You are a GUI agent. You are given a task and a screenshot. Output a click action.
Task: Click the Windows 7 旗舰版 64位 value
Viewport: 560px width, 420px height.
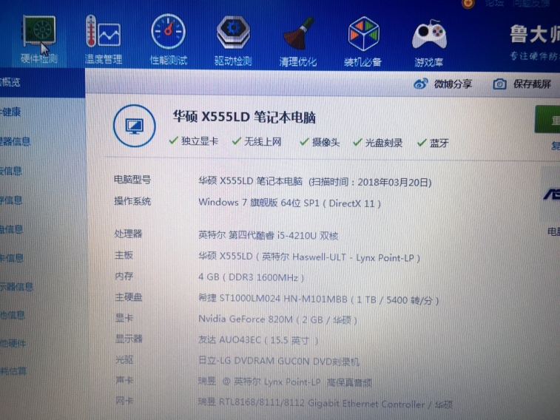point(290,203)
